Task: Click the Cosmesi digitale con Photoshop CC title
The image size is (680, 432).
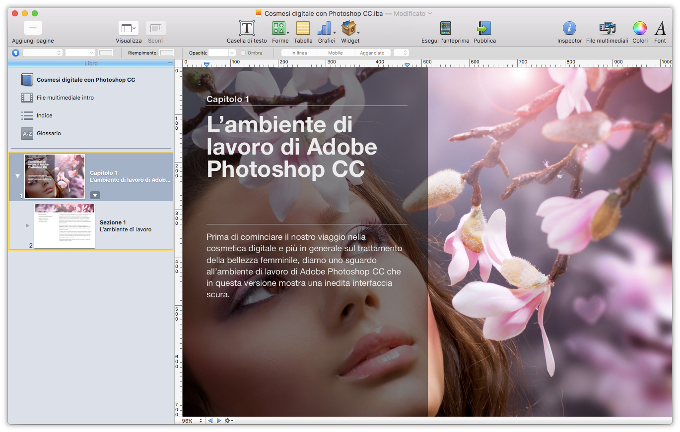Action: click(x=86, y=80)
